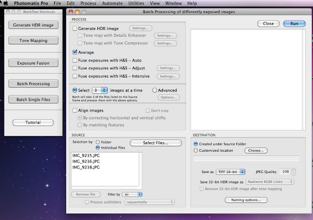Open the Save as TIFF 16-bit dropdown
This screenshot has width=313, height=220.
click(230, 172)
